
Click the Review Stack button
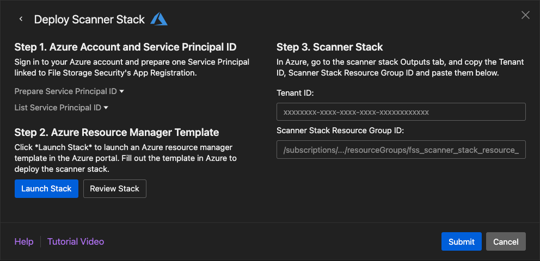(114, 189)
